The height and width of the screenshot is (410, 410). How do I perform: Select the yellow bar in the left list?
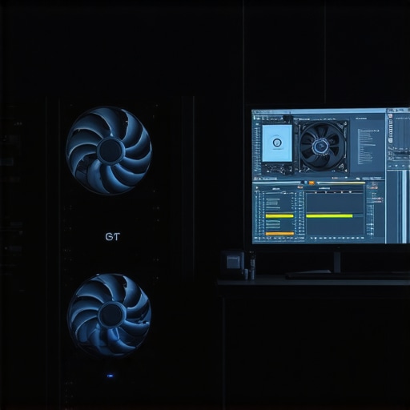click(279, 216)
